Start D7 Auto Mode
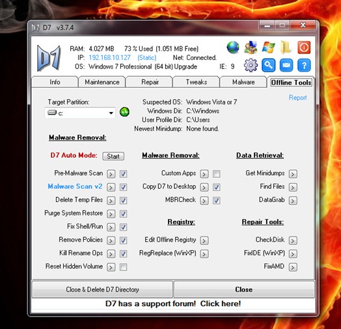 (113, 156)
